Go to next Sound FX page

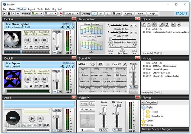pyautogui.click(x=125, y=64)
